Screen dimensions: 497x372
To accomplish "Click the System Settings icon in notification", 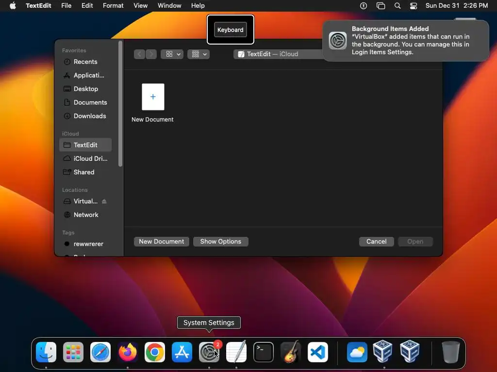I will (338, 41).
